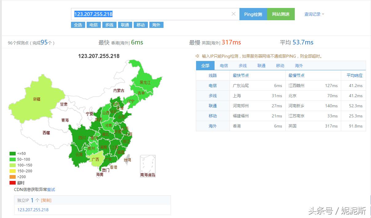Click the '全选' select-all filter
371x218 pixels.
78,25
